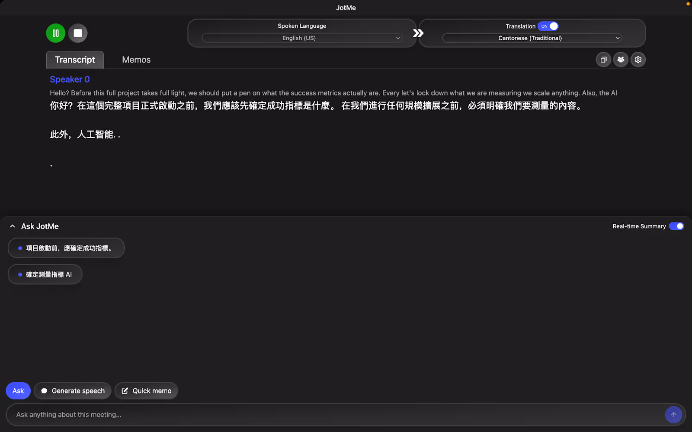
Task: Stop the recording with the square button
Action: (78, 33)
